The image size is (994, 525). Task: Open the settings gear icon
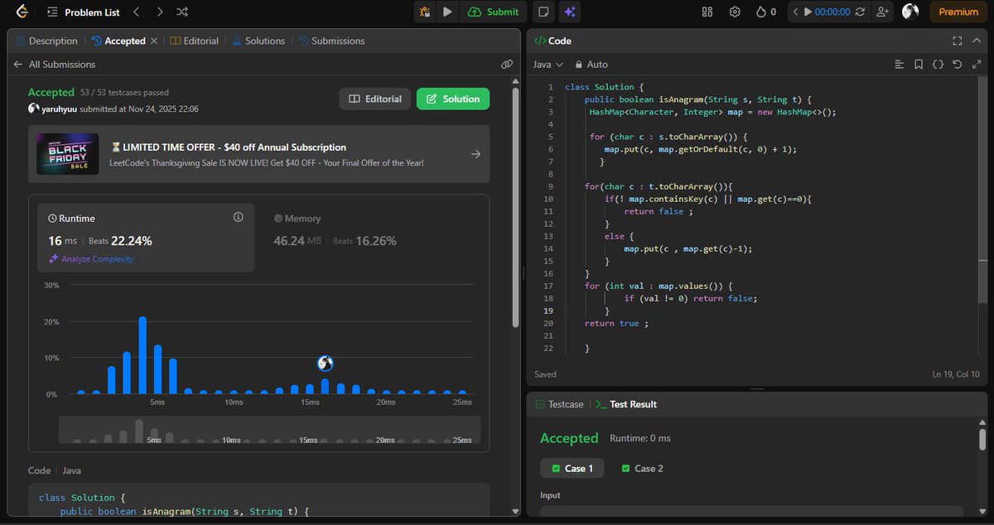pyautogui.click(x=734, y=12)
